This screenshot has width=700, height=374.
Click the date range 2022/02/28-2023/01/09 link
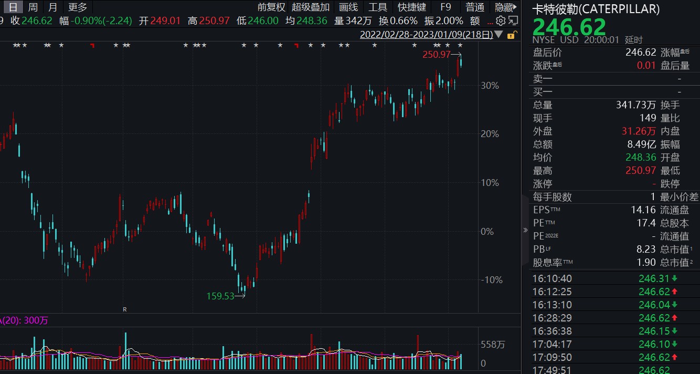426,35
